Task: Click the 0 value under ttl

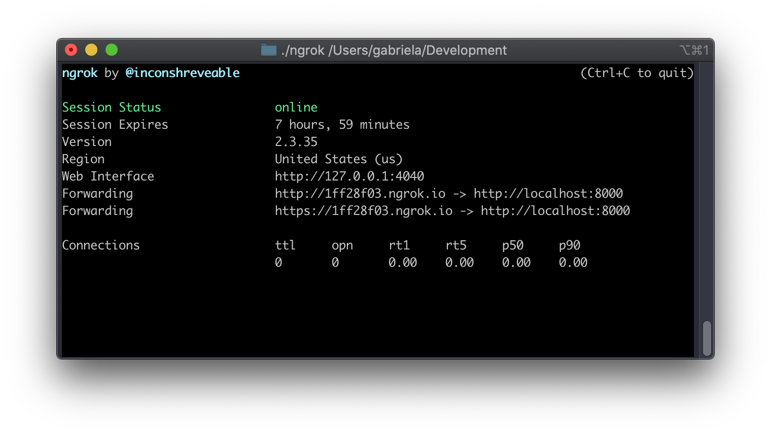Action: (x=278, y=263)
